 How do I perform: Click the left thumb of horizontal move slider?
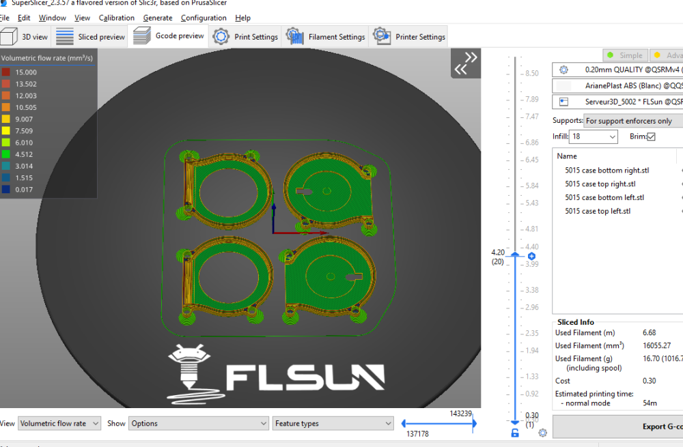coord(404,423)
